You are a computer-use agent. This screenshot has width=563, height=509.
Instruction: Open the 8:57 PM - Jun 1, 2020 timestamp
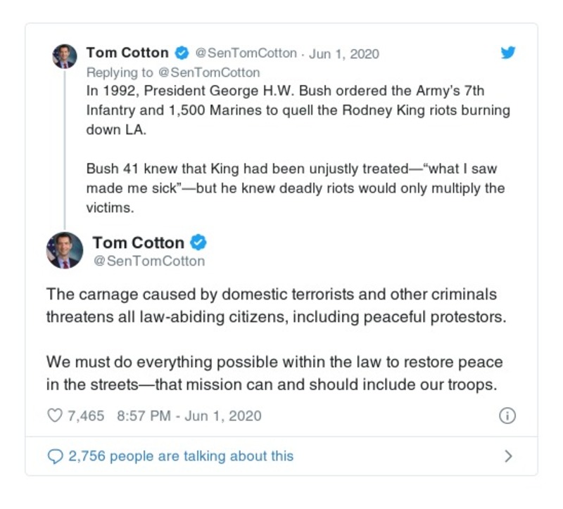(x=189, y=415)
